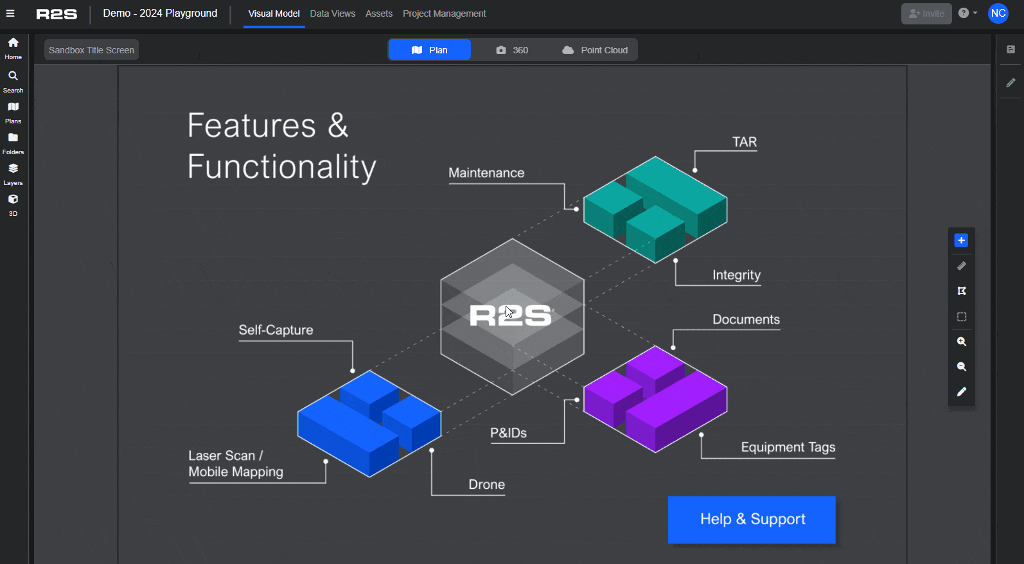Open the Project Management tab

[x=444, y=13]
